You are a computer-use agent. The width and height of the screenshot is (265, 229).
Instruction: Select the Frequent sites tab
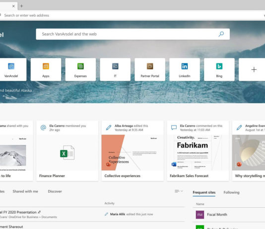(x=204, y=192)
